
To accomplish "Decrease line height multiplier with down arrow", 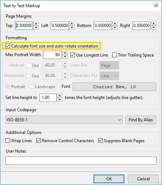I will point(59,100).
